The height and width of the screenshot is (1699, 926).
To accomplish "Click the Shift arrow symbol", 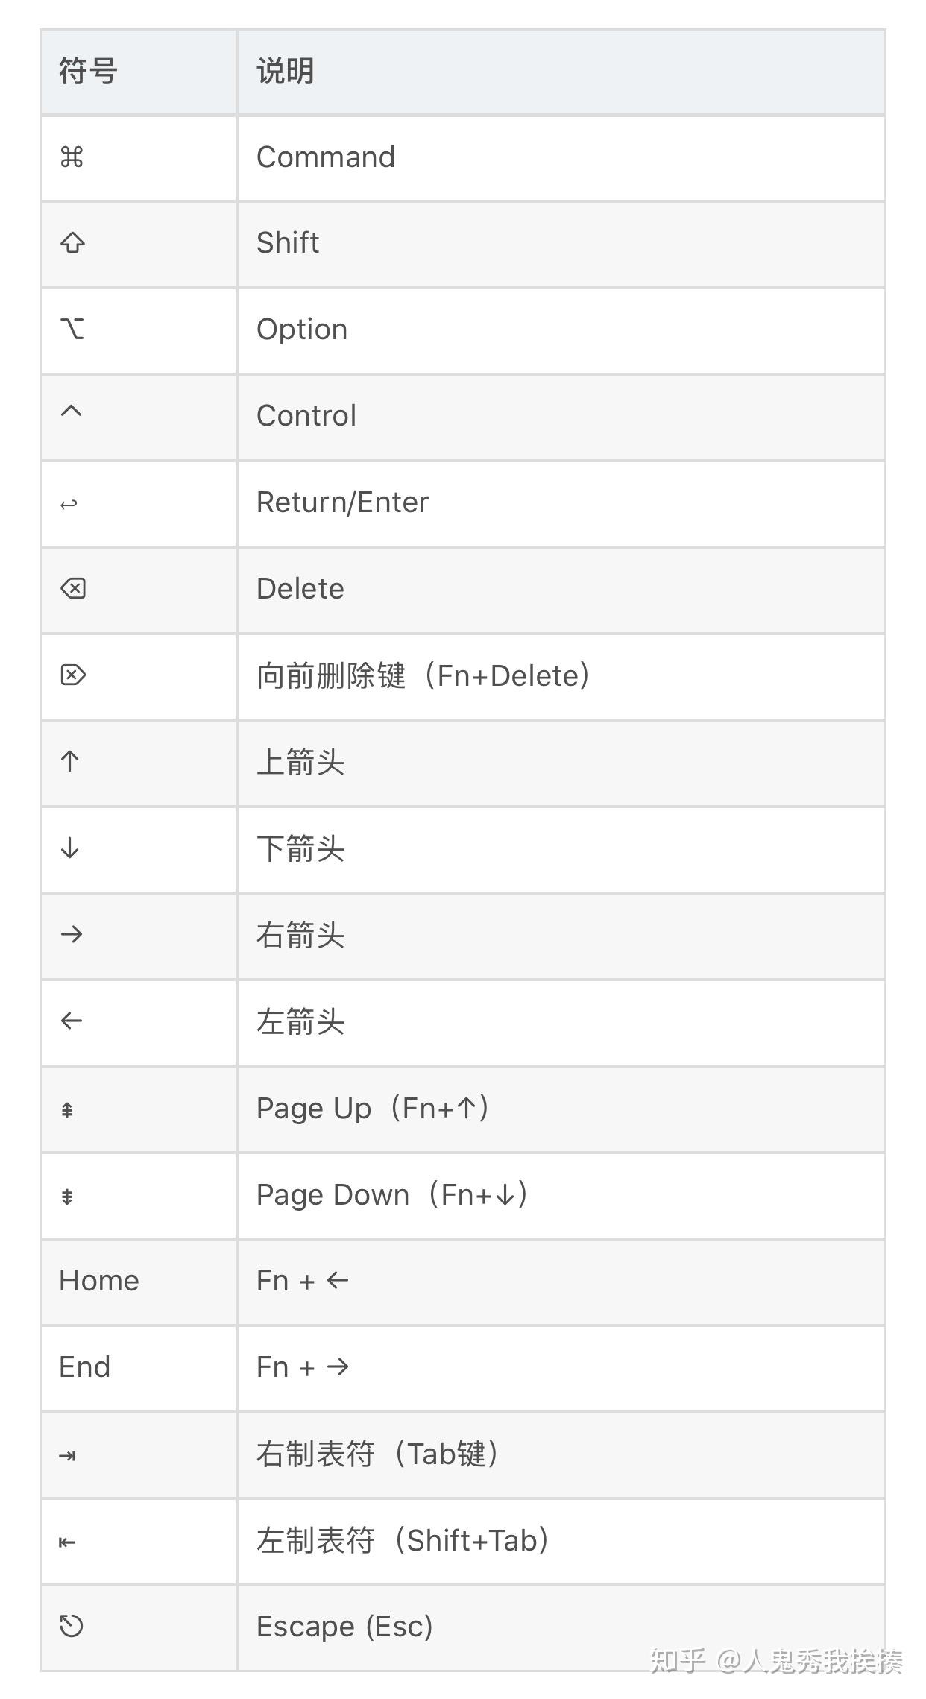I will 72,243.
